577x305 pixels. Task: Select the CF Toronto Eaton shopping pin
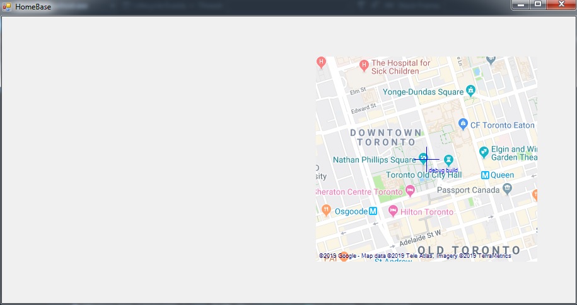463,124
